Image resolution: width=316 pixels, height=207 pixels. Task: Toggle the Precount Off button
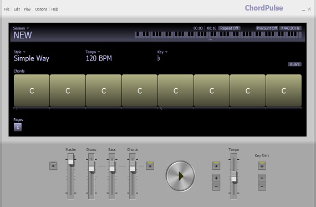click(267, 28)
